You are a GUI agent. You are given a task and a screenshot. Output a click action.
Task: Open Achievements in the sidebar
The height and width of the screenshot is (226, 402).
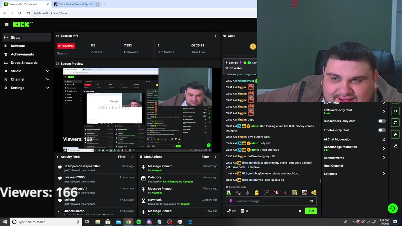click(x=26, y=54)
